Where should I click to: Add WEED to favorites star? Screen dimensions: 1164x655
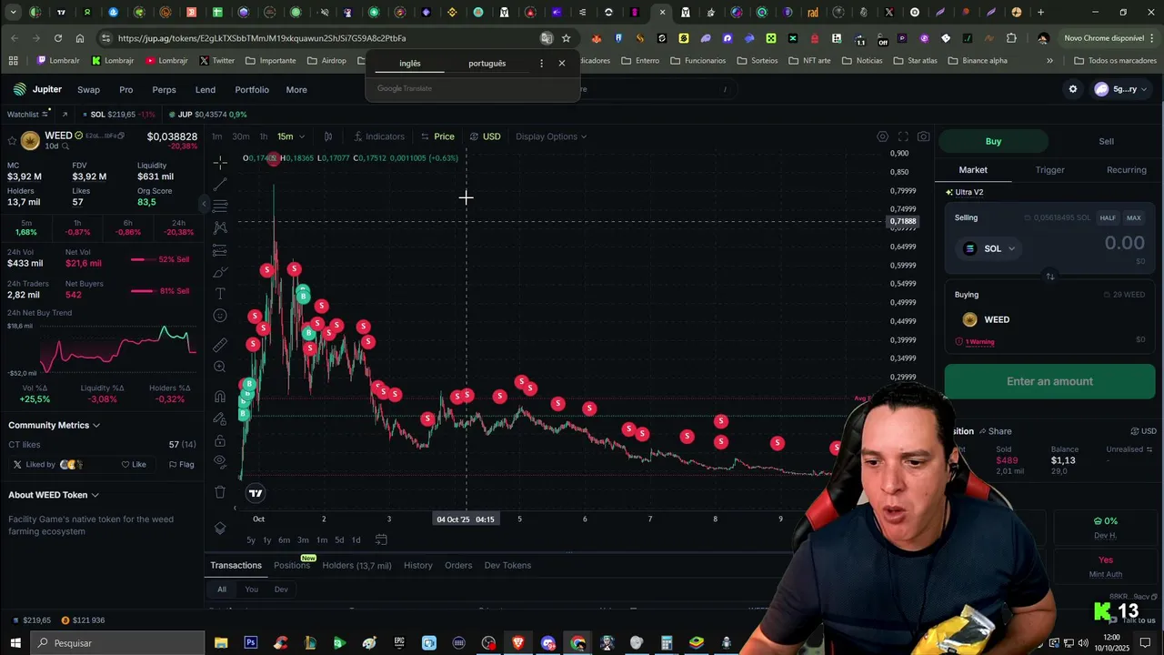tap(10, 140)
